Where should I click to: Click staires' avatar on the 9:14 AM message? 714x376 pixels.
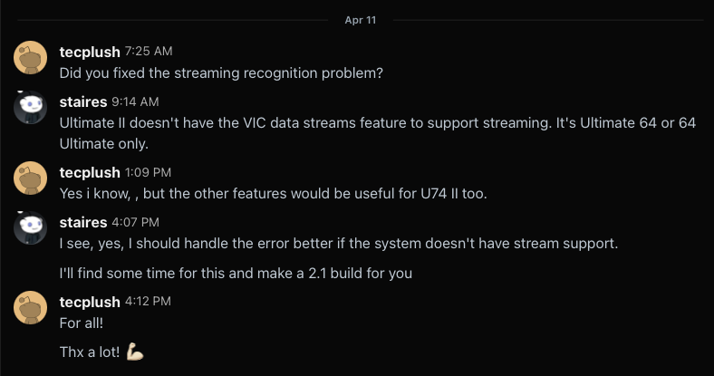tap(30, 109)
